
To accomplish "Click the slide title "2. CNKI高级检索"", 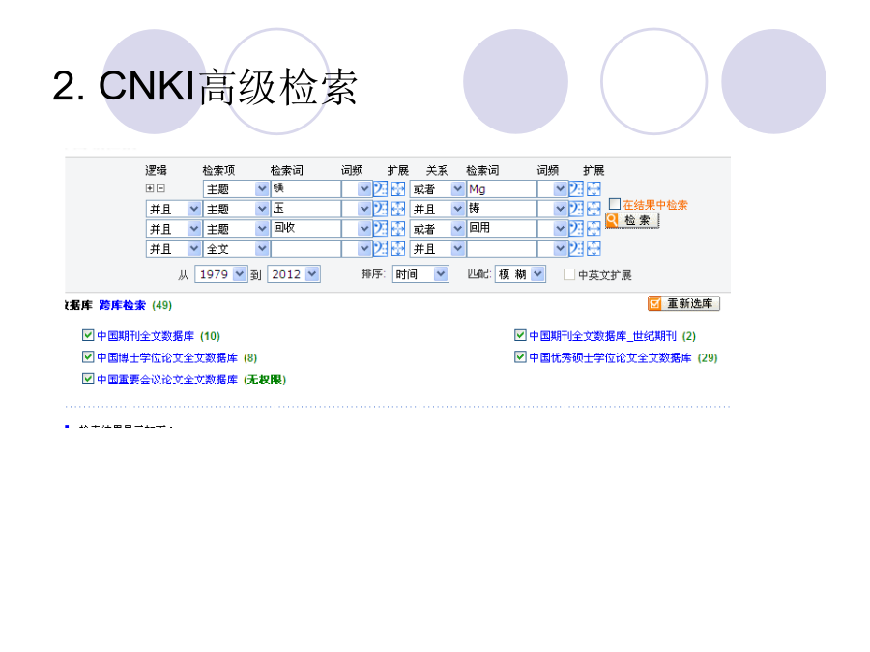I will click(x=205, y=87).
